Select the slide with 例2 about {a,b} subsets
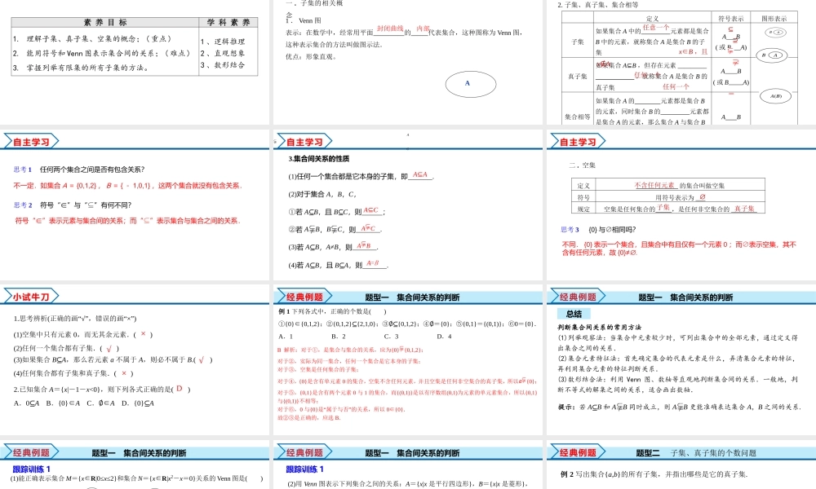The image size is (816, 489). pyautogui.click(x=681, y=465)
